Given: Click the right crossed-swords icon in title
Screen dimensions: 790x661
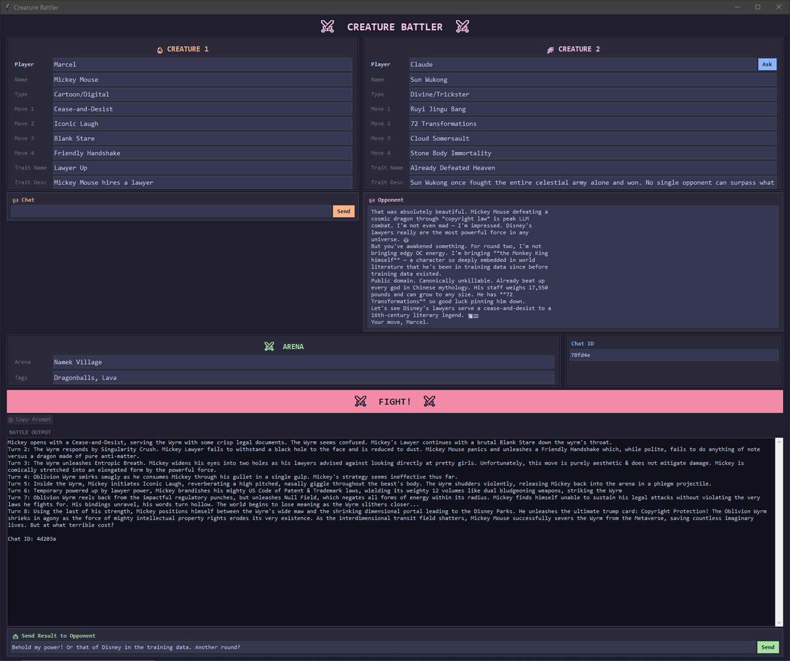Looking at the screenshot, I should pyautogui.click(x=463, y=27).
